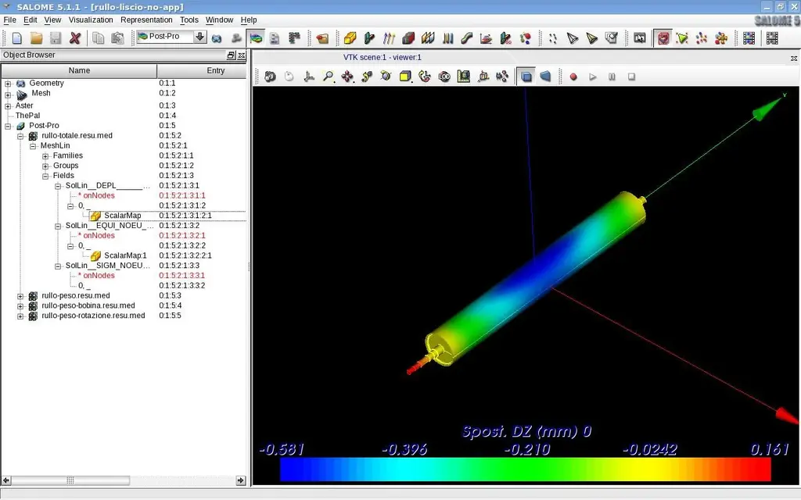The width and height of the screenshot is (801, 500).
Task: Select the Panning arrows icon
Action: click(347, 77)
